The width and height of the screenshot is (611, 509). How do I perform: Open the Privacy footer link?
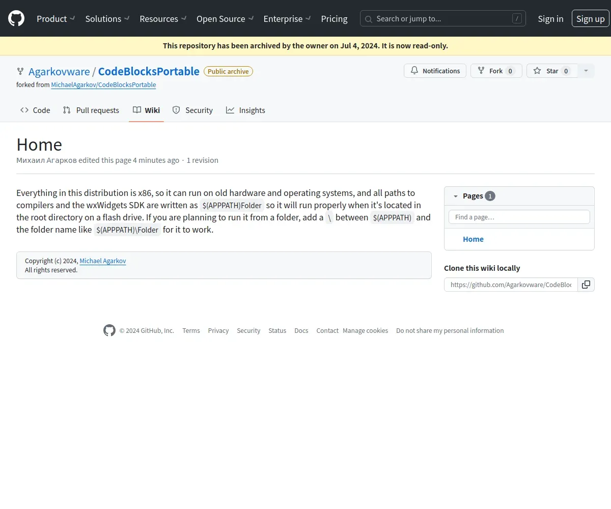218,330
